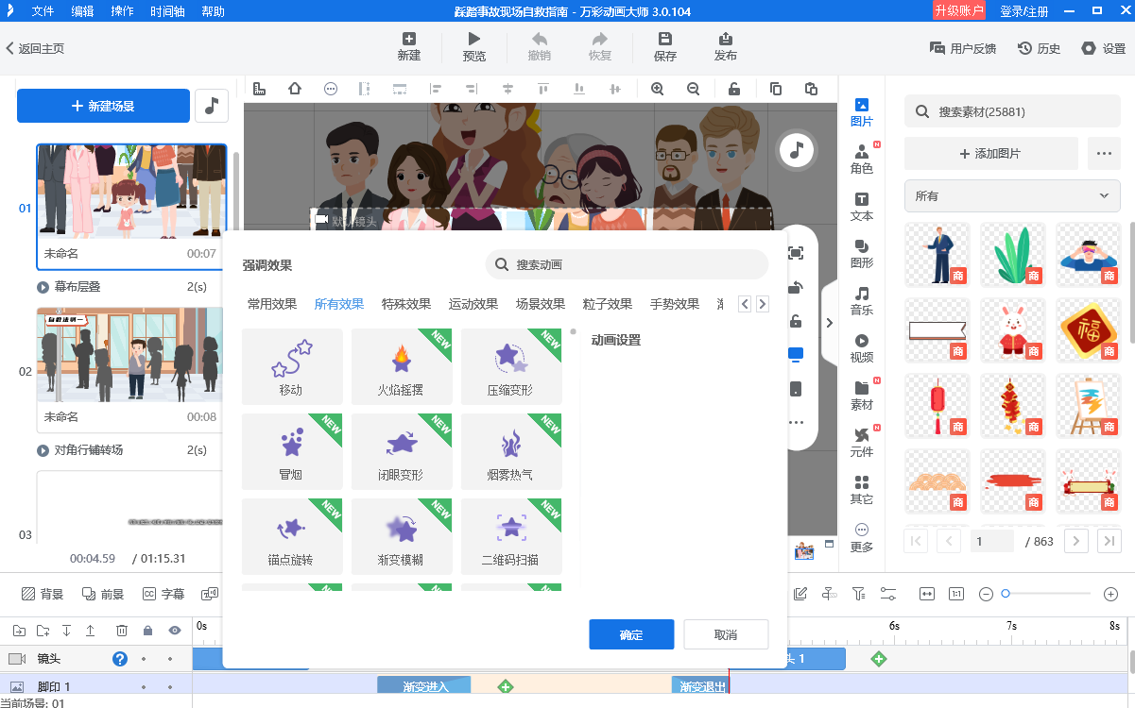Go to last page of assets
The height and width of the screenshot is (708, 1135).
click(1108, 541)
